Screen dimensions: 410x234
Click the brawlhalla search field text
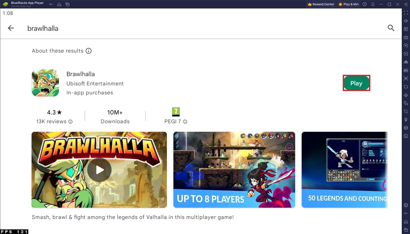(x=43, y=28)
